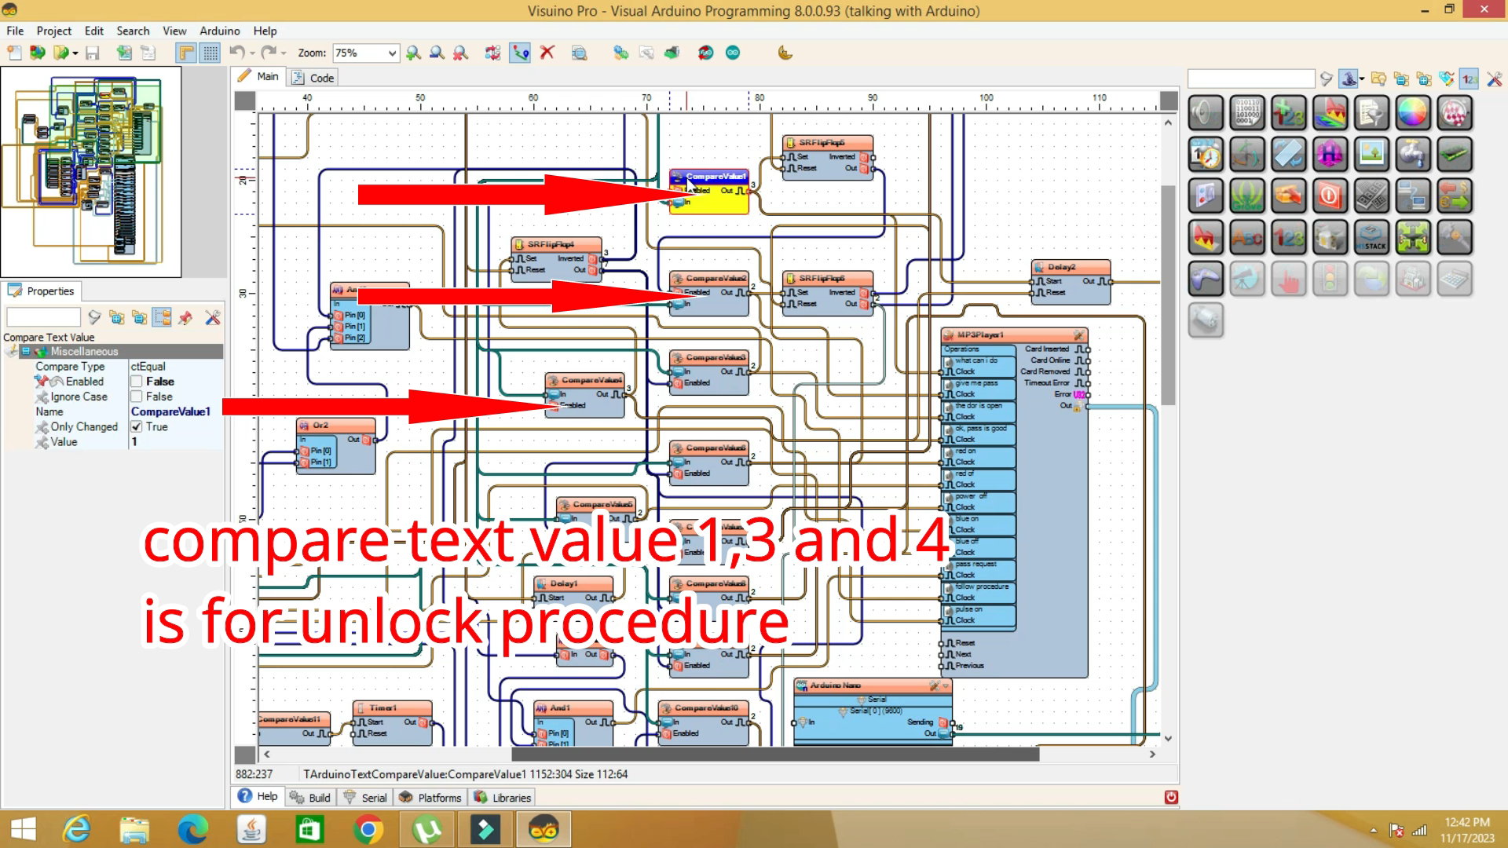Click the diagram overview thumbnail
The width and height of the screenshot is (1508, 848).
91,171
